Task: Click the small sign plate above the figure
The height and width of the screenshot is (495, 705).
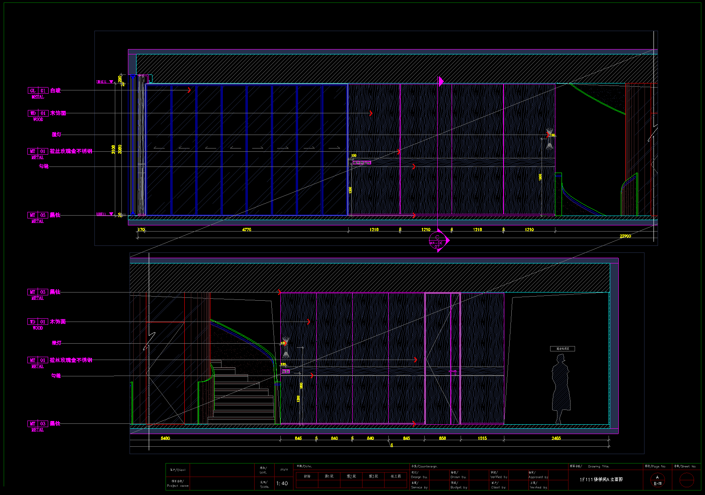Action: [562, 349]
